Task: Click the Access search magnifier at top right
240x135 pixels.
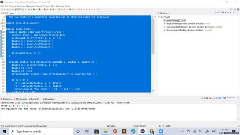Action: 231,9
